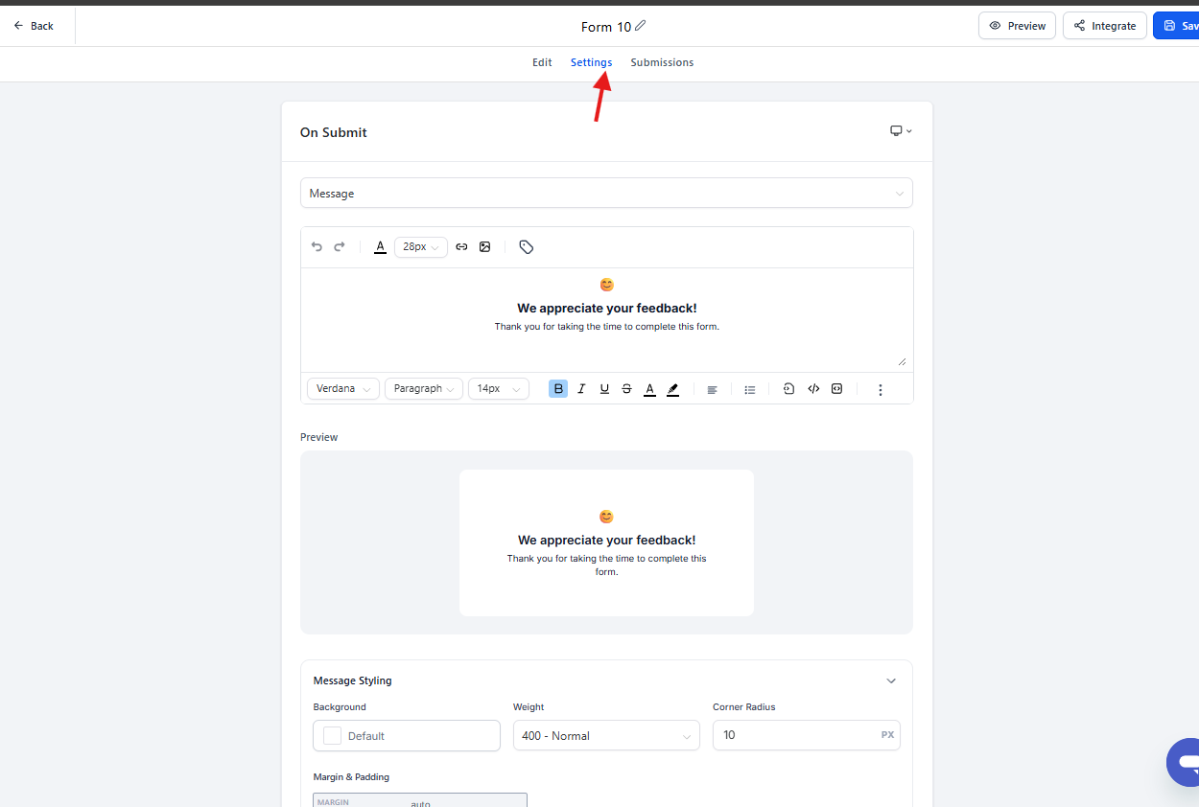
Task: Click the insert link icon
Action: click(x=461, y=247)
